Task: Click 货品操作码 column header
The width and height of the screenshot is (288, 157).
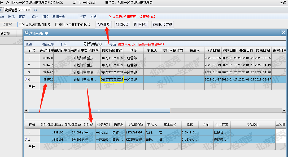Action: (136, 125)
